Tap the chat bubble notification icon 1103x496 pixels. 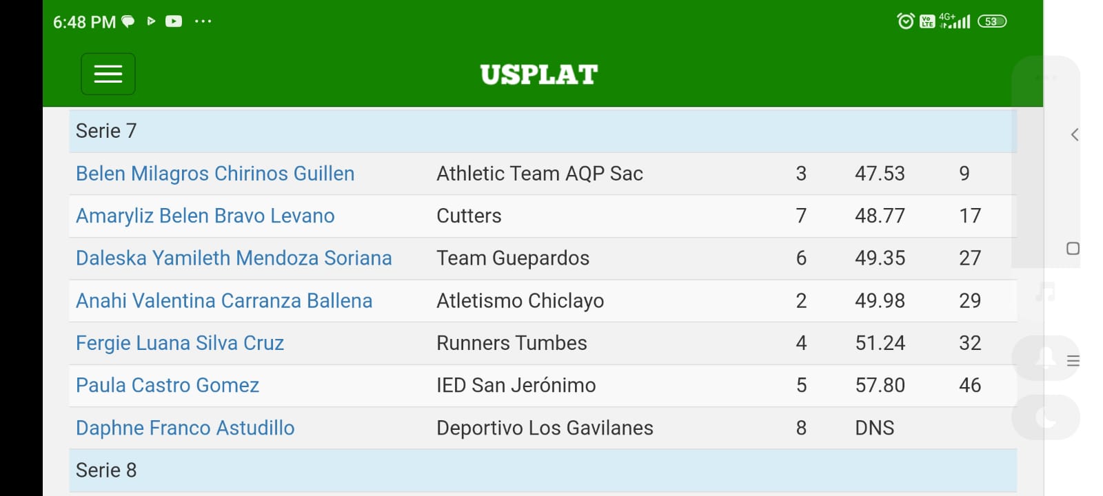click(128, 21)
